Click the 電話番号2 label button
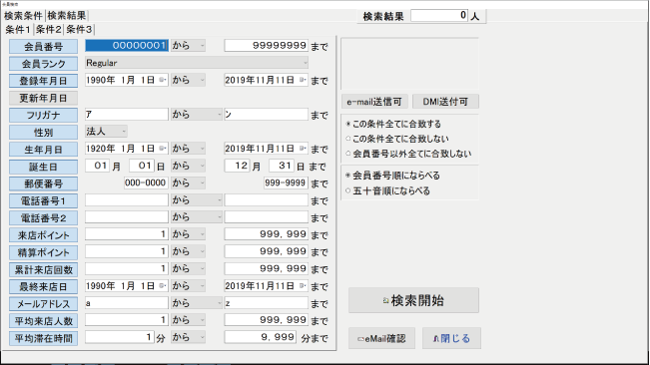650x365 pixels. coord(44,218)
